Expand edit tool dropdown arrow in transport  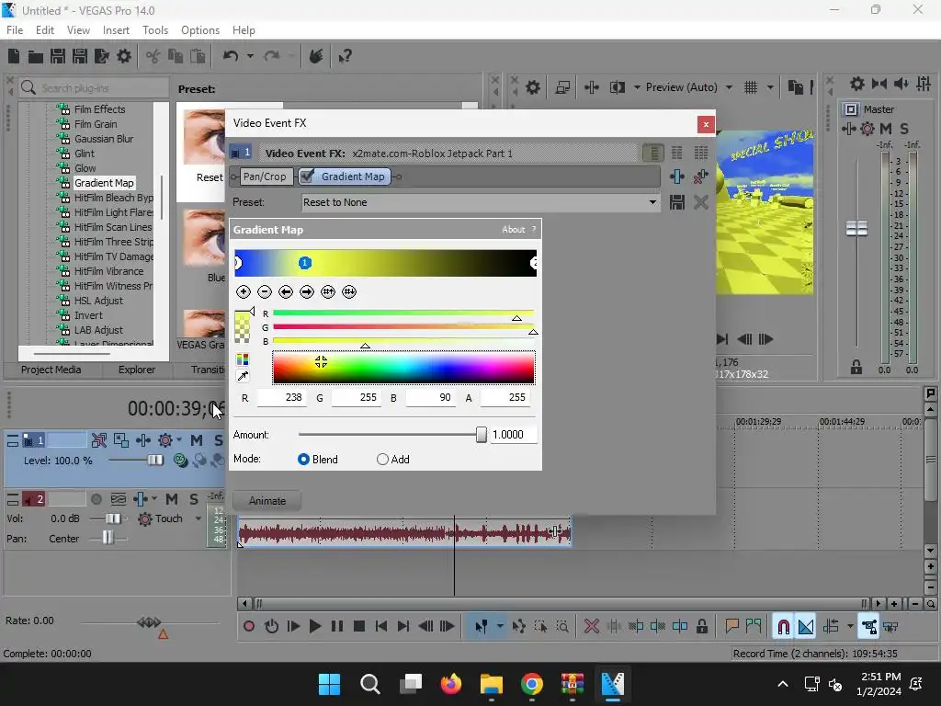pyautogui.click(x=500, y=627)
